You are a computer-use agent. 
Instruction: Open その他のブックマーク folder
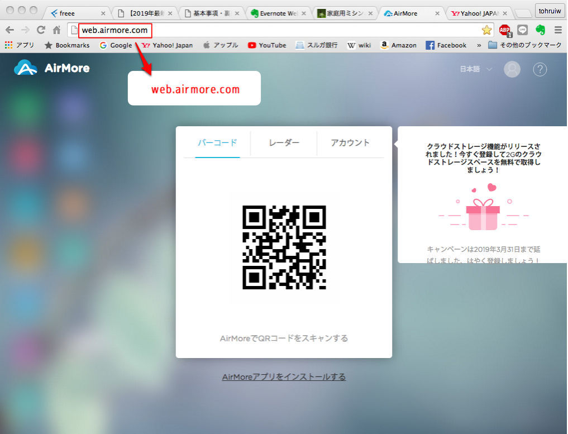click(x=524, y=45)
